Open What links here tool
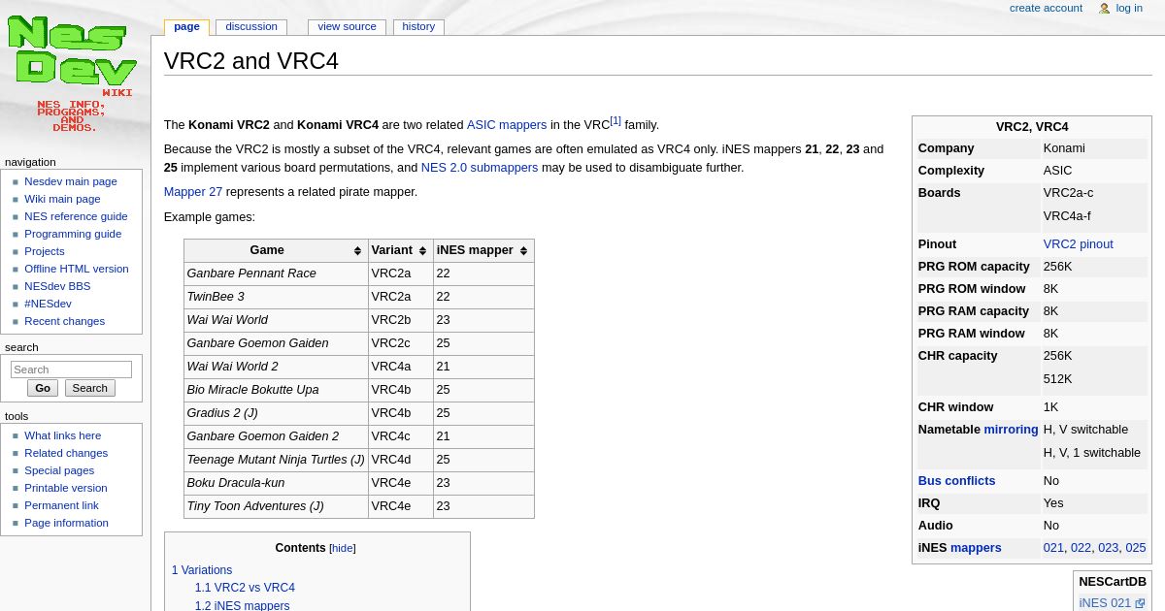The height and width of the screenshot is (611, 1165). 62,435
